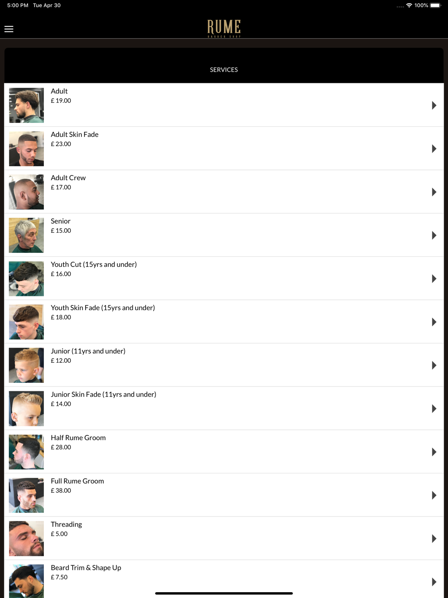Image resolution: width=448 pixels, height=598 pixels.
Task: Click the Youth Cut row arrow icon
Action: click(434, 279)
